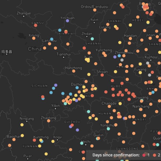The height and width of the screenshot is (161, 161).
Task: Select the orange marker beside Hanzhong city
Action: click(74, 71)
